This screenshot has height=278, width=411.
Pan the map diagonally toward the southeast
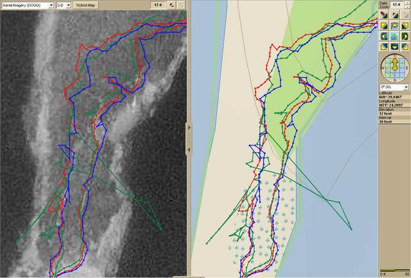(x=405, y=47)
